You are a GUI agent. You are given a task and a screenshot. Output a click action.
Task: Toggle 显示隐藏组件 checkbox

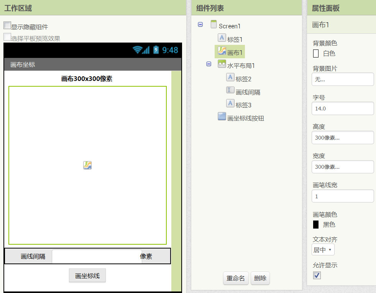7,25
